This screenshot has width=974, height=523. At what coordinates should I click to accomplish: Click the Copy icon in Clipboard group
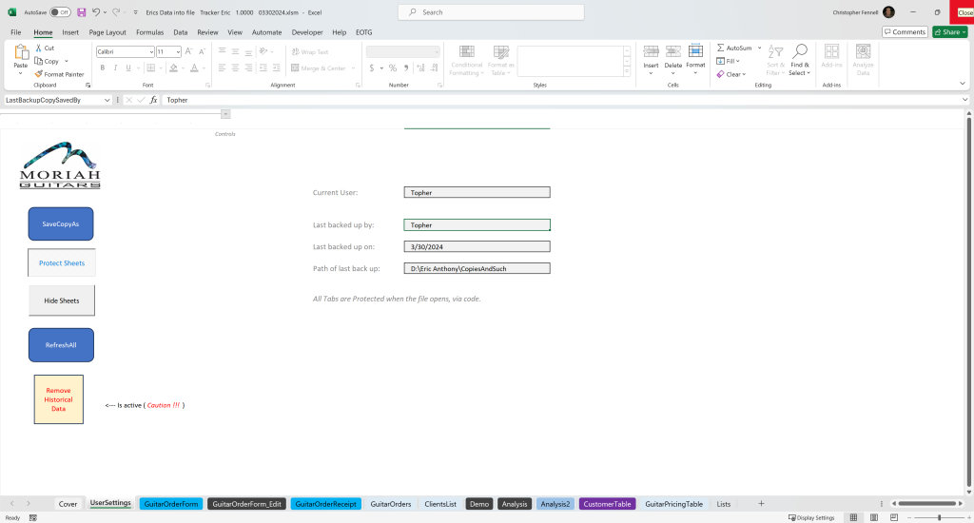(38, 61)
